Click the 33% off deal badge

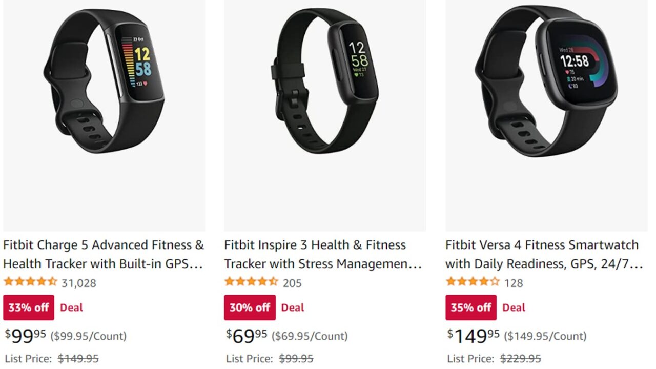[x=29, y=307]
